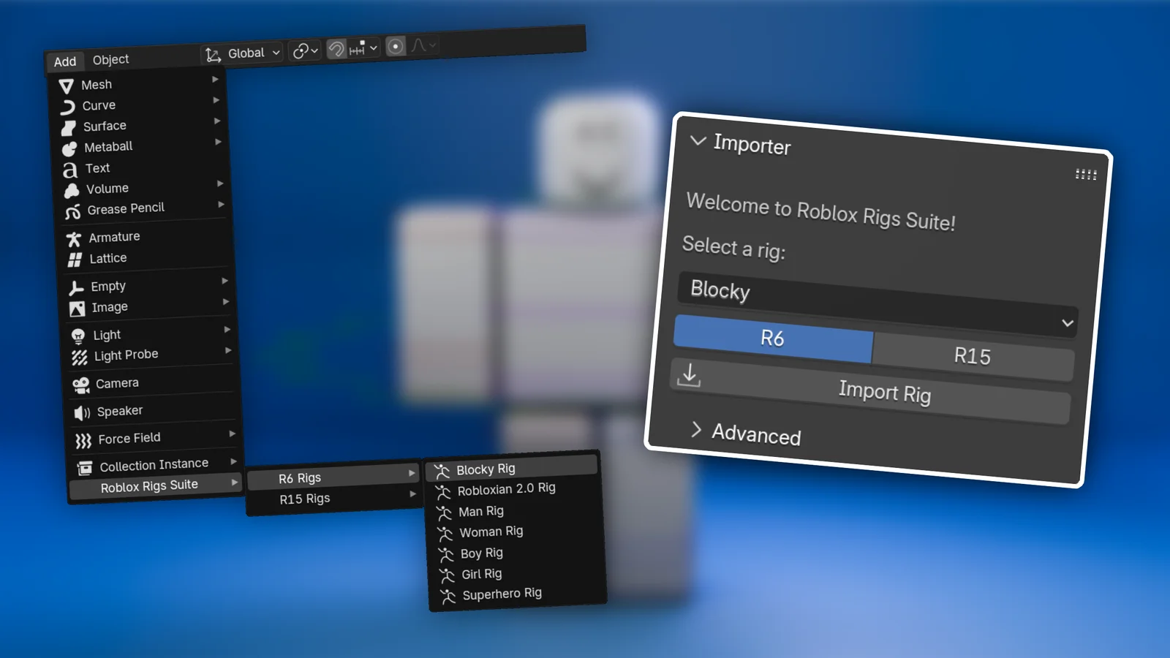The height and width of the screenshot is (658, 1170).
Task: Click the Speaker icon to add a speaker
Action: 80,410
